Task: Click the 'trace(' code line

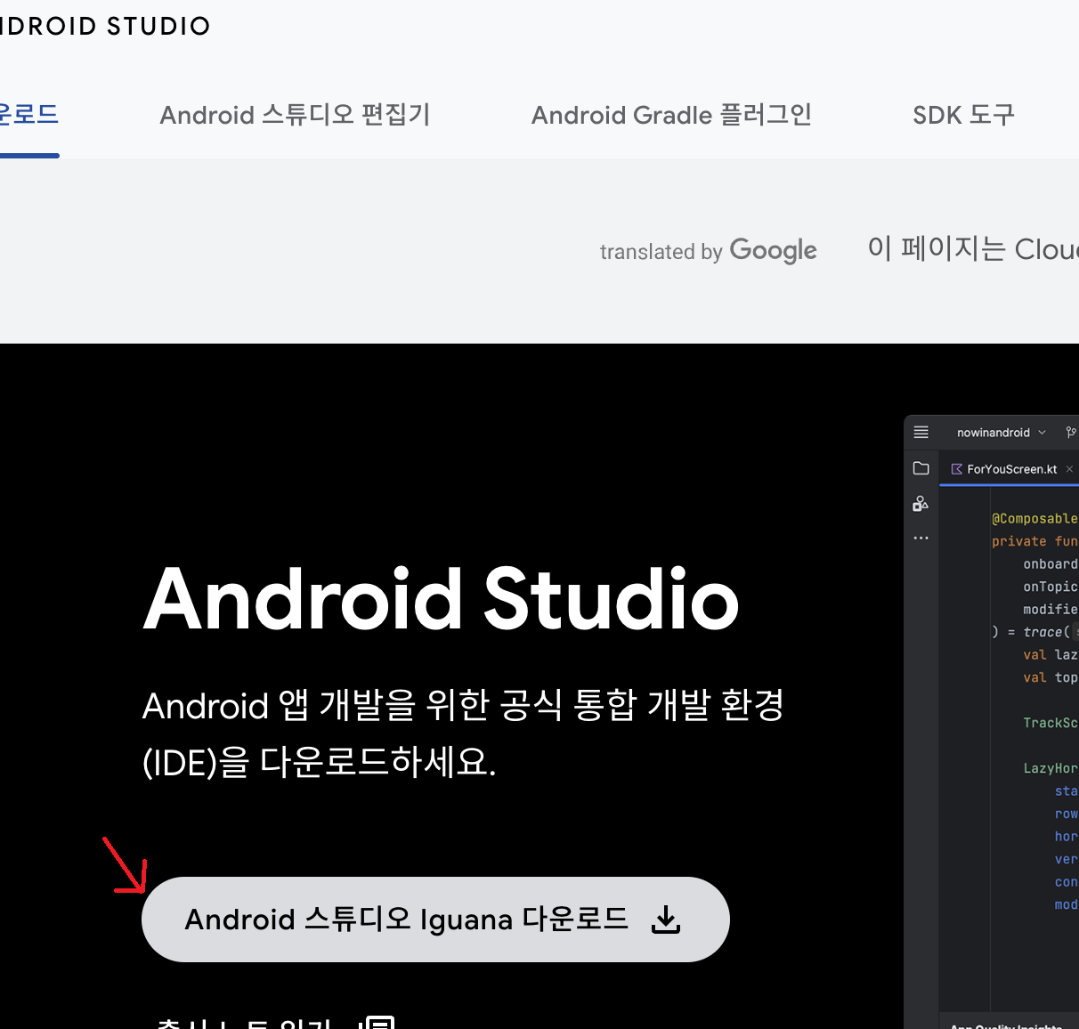Action: click(1035, 632)
